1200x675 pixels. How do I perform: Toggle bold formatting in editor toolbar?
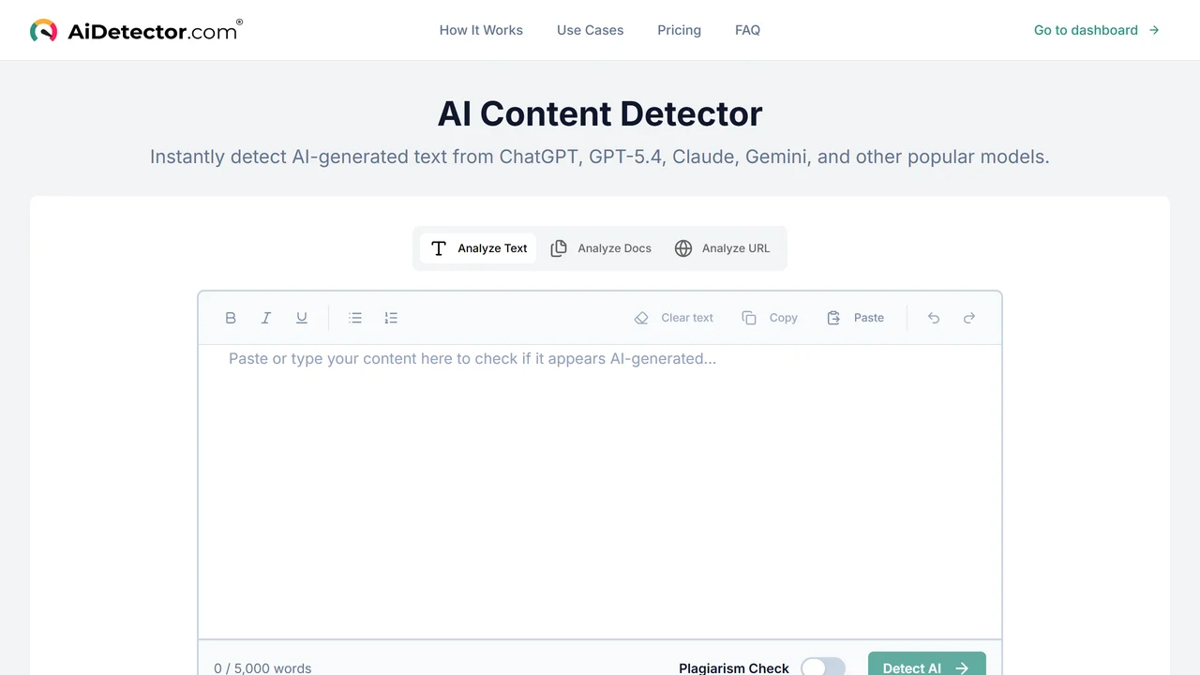click(x=231, y=318)
